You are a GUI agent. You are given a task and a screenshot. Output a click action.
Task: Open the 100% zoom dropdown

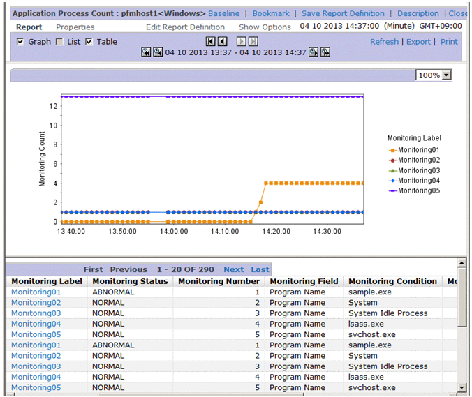click(434, 75)
